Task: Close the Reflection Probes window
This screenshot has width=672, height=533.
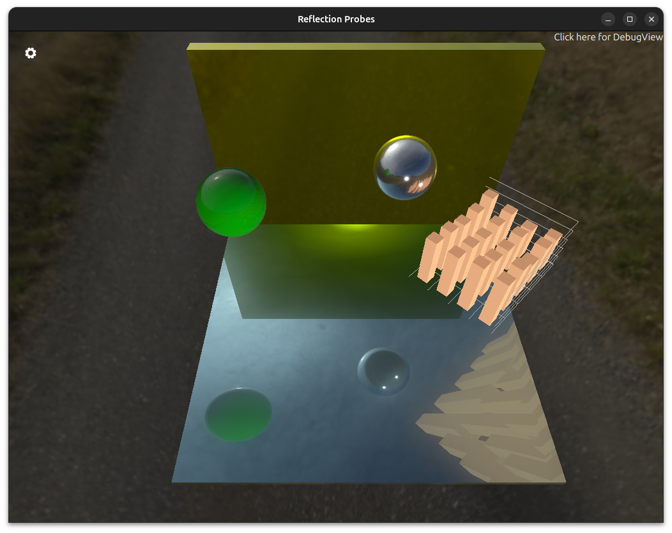Action: click(651, 19)
